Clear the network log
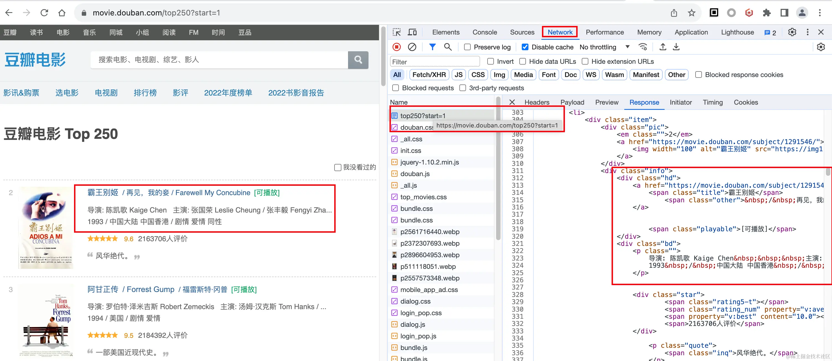The width and height of the screenshot is (832, 361). tap(412, 47)
